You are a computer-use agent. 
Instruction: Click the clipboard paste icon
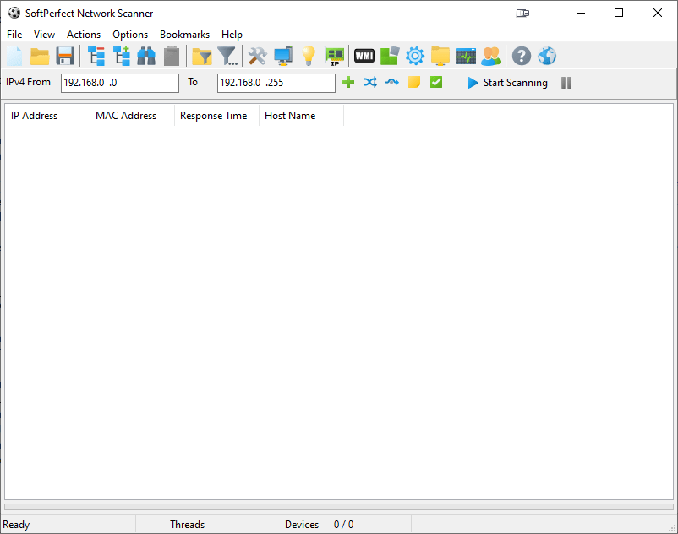point(172,56)
